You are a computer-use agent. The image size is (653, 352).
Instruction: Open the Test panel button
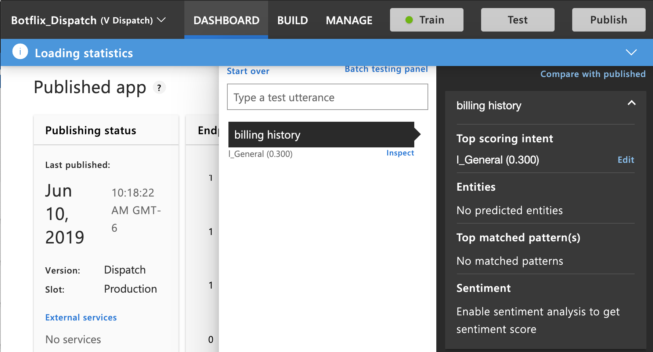[x=517, y=20]
